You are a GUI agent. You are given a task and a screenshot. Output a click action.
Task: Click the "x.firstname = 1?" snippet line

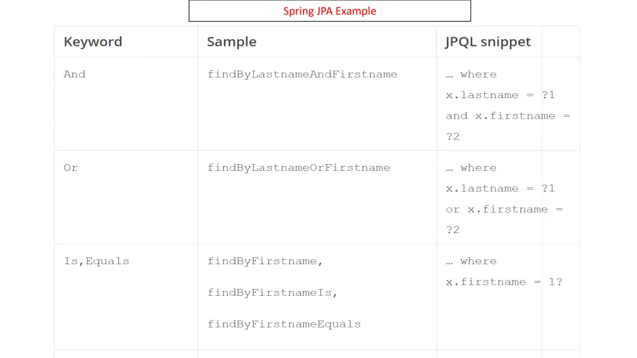point(504,282)
